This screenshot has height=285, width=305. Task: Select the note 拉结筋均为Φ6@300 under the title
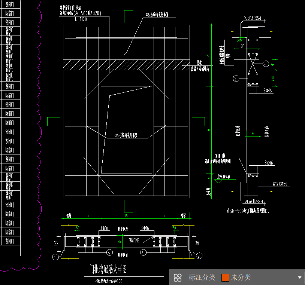tap(109, 281)
